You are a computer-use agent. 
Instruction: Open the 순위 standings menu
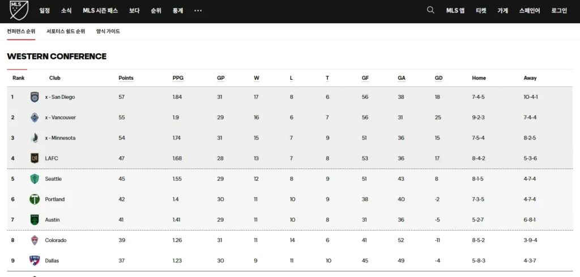pyautogui.click(x=156, y=11)
